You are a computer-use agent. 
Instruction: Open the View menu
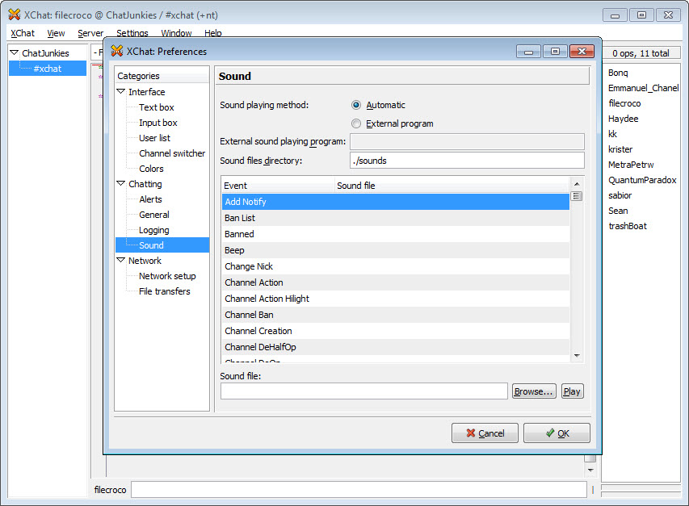click(56, 33)
